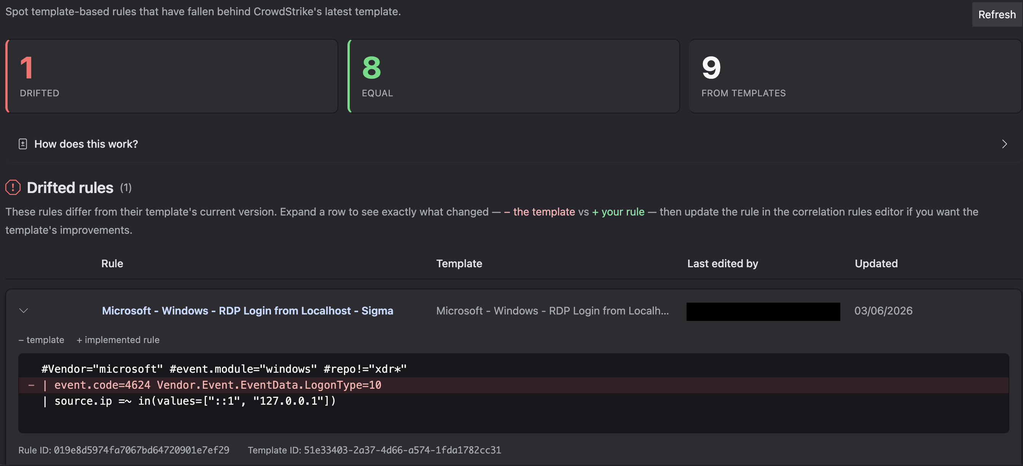
Task: Open the Drifted count card
Action: coord(172,76)
